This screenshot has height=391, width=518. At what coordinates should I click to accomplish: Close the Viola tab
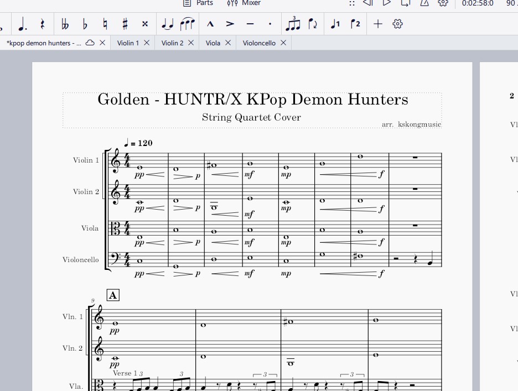tap(228, 43)
